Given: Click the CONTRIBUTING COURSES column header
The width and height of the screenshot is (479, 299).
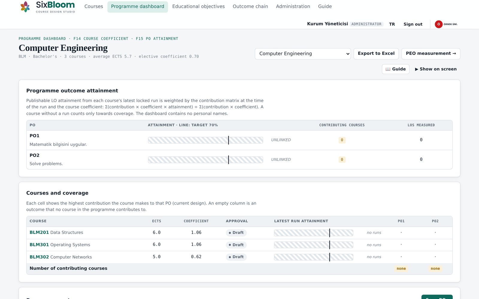Looking at the screenshot, I should point(342,125).
